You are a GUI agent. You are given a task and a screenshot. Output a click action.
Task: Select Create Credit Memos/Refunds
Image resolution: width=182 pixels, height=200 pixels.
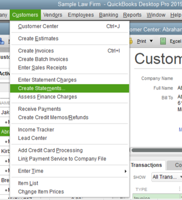pos(69,117)
